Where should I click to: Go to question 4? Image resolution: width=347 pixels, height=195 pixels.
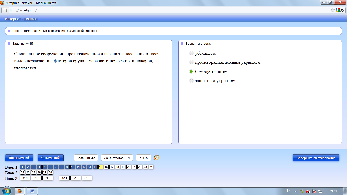(39, 167)
